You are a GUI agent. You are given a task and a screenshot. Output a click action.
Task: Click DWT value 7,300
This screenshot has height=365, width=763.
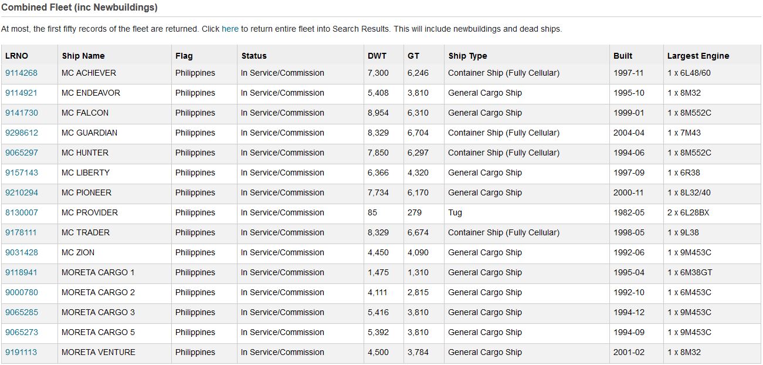[378, 73]
